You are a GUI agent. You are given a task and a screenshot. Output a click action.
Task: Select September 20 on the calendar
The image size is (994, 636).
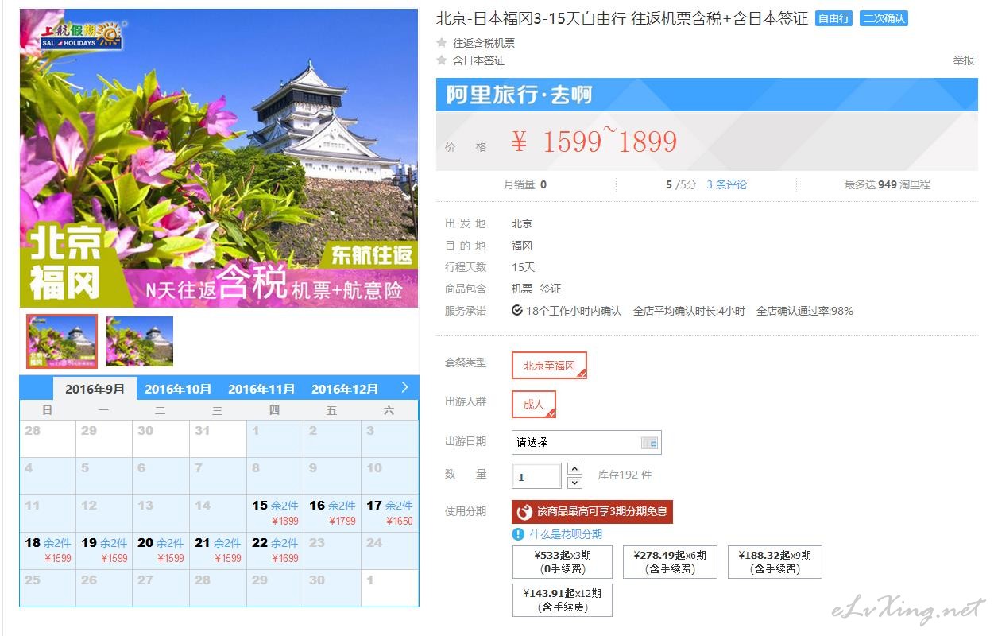[161, 550]
